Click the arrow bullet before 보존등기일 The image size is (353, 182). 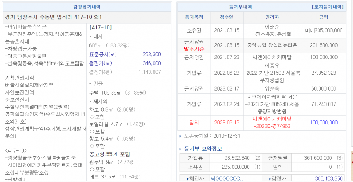click(x=181, y=137)
